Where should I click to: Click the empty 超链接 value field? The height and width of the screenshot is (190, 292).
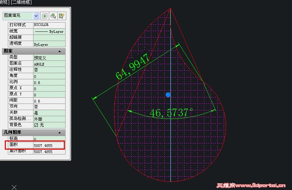pos(49,38)
